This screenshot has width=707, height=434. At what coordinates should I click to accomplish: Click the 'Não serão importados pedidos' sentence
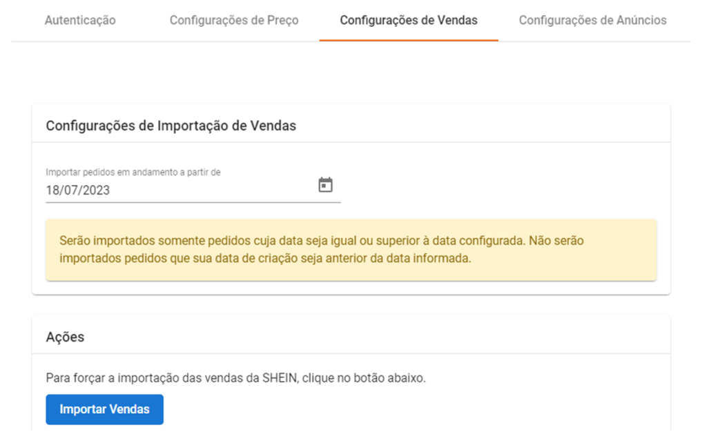(x=322, y=250)
